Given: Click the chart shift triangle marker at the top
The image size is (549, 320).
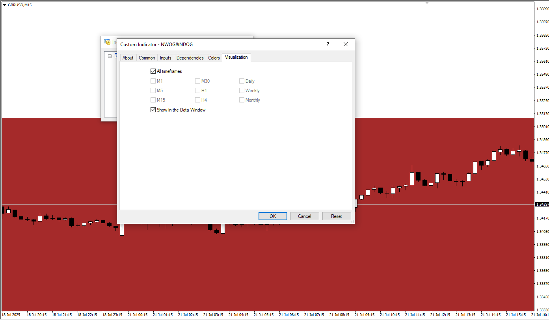Looking at the screenshot, I should [426, 2].
